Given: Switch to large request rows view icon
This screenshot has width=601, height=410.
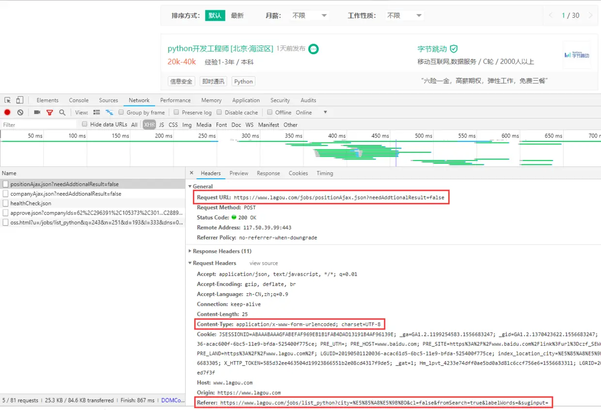Looking at the screenshot, I should (x=96, y=112).
